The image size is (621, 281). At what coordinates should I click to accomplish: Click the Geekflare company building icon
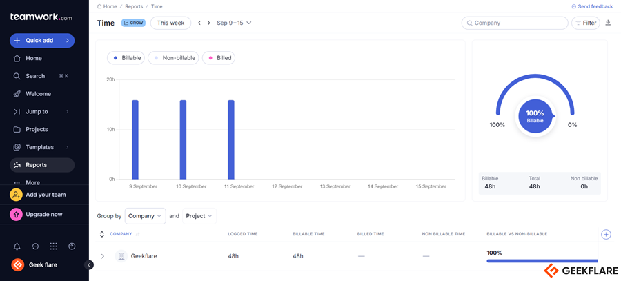(121, 256)
